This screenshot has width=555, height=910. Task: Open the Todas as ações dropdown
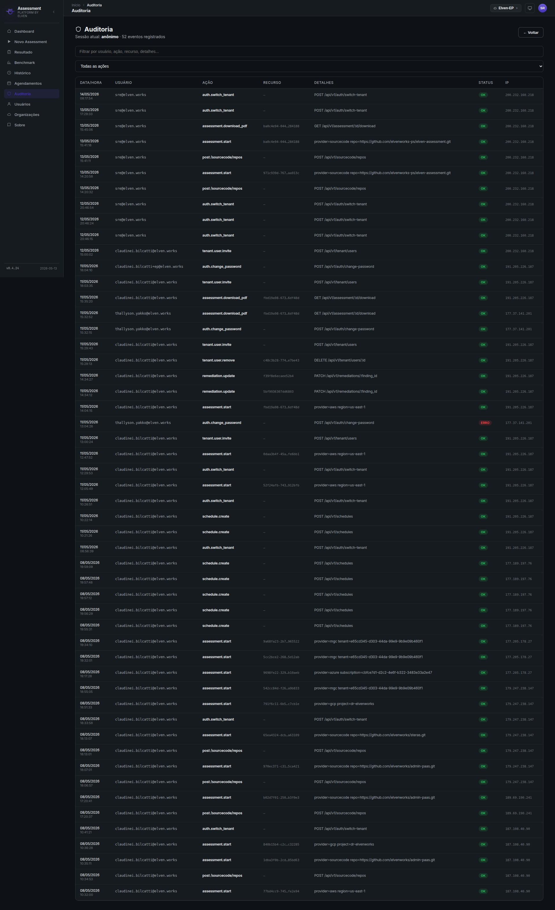click(x=309, y=66)
